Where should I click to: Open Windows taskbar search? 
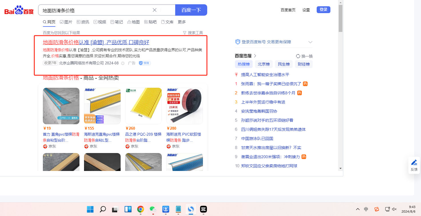point(103,209)
